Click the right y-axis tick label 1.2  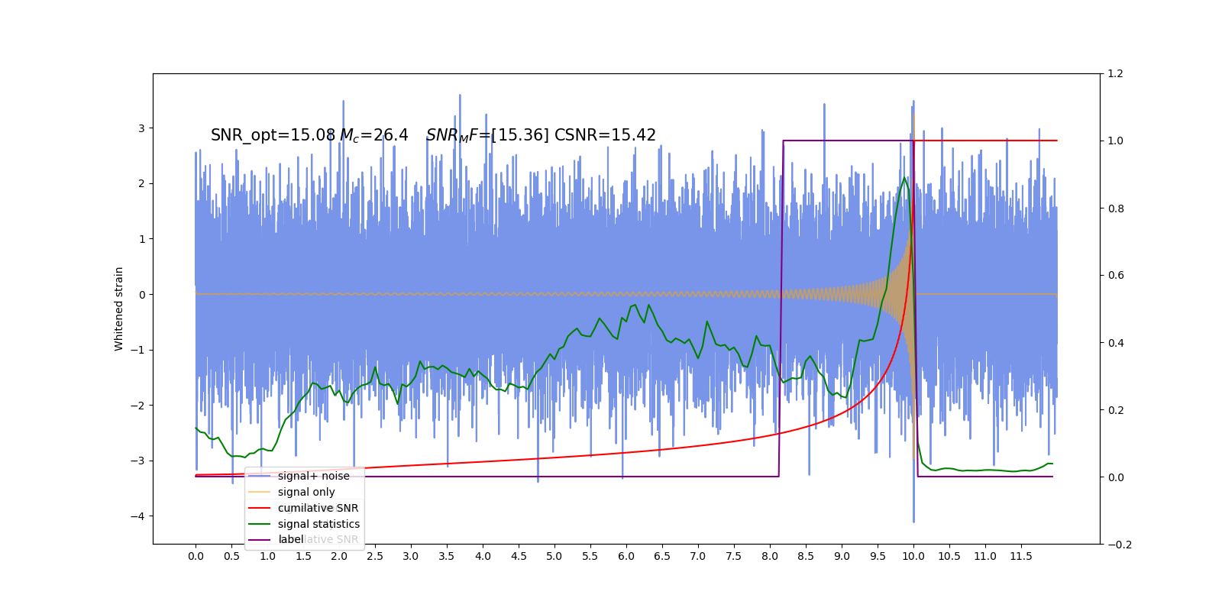(x=1115, y=74)
